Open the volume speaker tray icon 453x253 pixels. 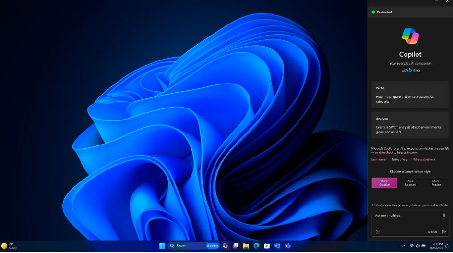point(417,246)
